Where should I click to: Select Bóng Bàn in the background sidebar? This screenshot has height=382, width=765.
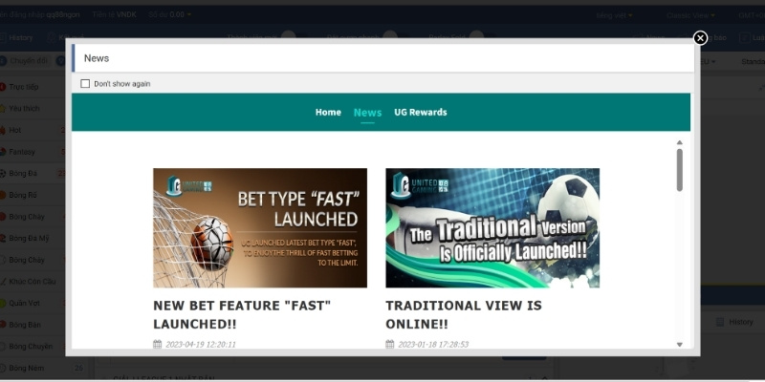[25, 325]
